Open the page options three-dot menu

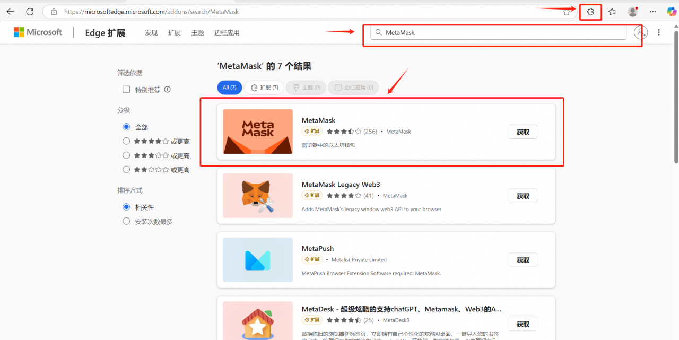pos(658,32)
